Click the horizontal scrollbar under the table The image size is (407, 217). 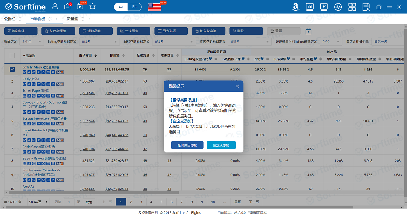pyautogui.click(x=93, y=193)
